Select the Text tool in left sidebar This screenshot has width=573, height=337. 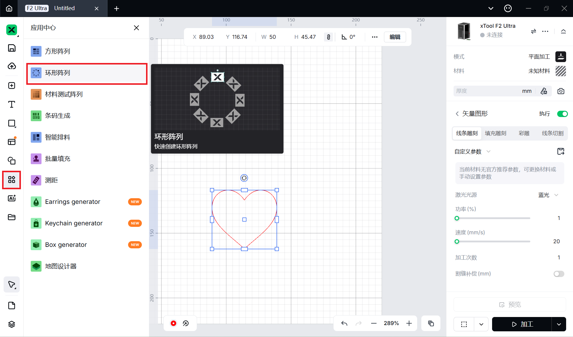coord(12,104)
